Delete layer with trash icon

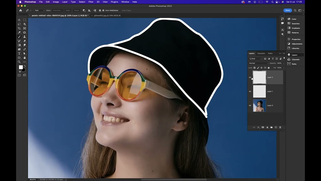click(x=280, y=127)
